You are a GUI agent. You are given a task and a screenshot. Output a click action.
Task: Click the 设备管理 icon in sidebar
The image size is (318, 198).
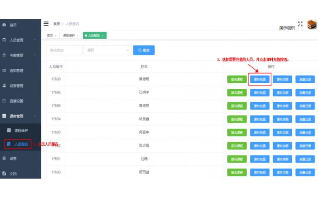[x=4, y=86]
